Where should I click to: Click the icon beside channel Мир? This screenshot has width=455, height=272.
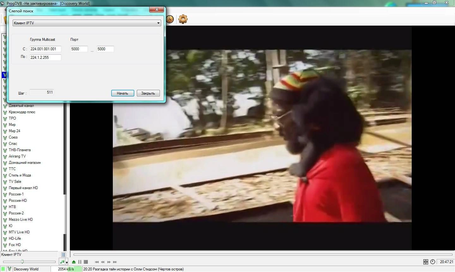click(x=5, y=125)
